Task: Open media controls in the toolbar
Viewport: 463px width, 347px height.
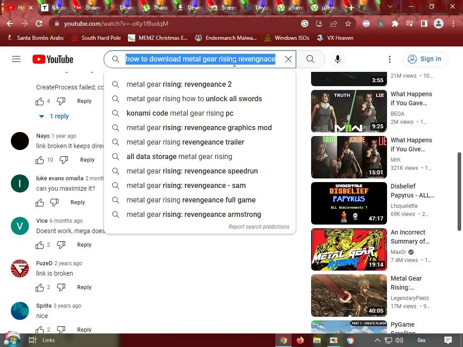Action: coord(409,23)
